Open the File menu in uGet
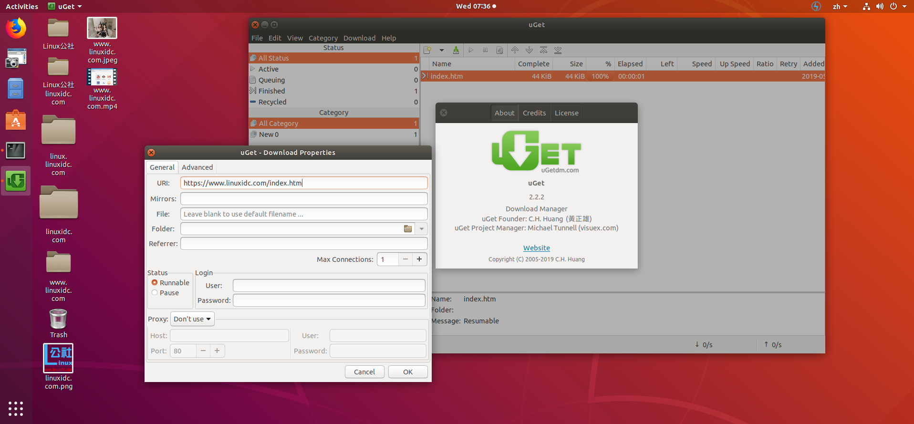The width and height of the screenshot is (914, 424). pos(257,38)
